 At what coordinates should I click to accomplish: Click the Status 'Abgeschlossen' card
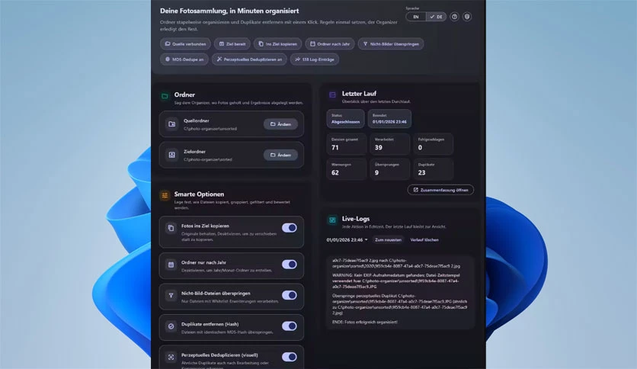tap(345, 119)
